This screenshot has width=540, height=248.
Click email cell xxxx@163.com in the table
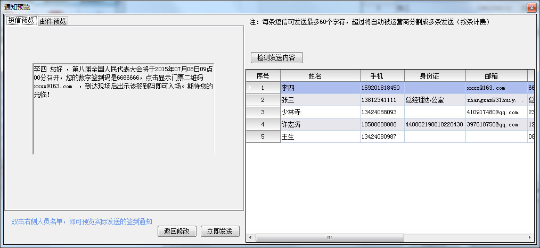(x=496, y=88)
